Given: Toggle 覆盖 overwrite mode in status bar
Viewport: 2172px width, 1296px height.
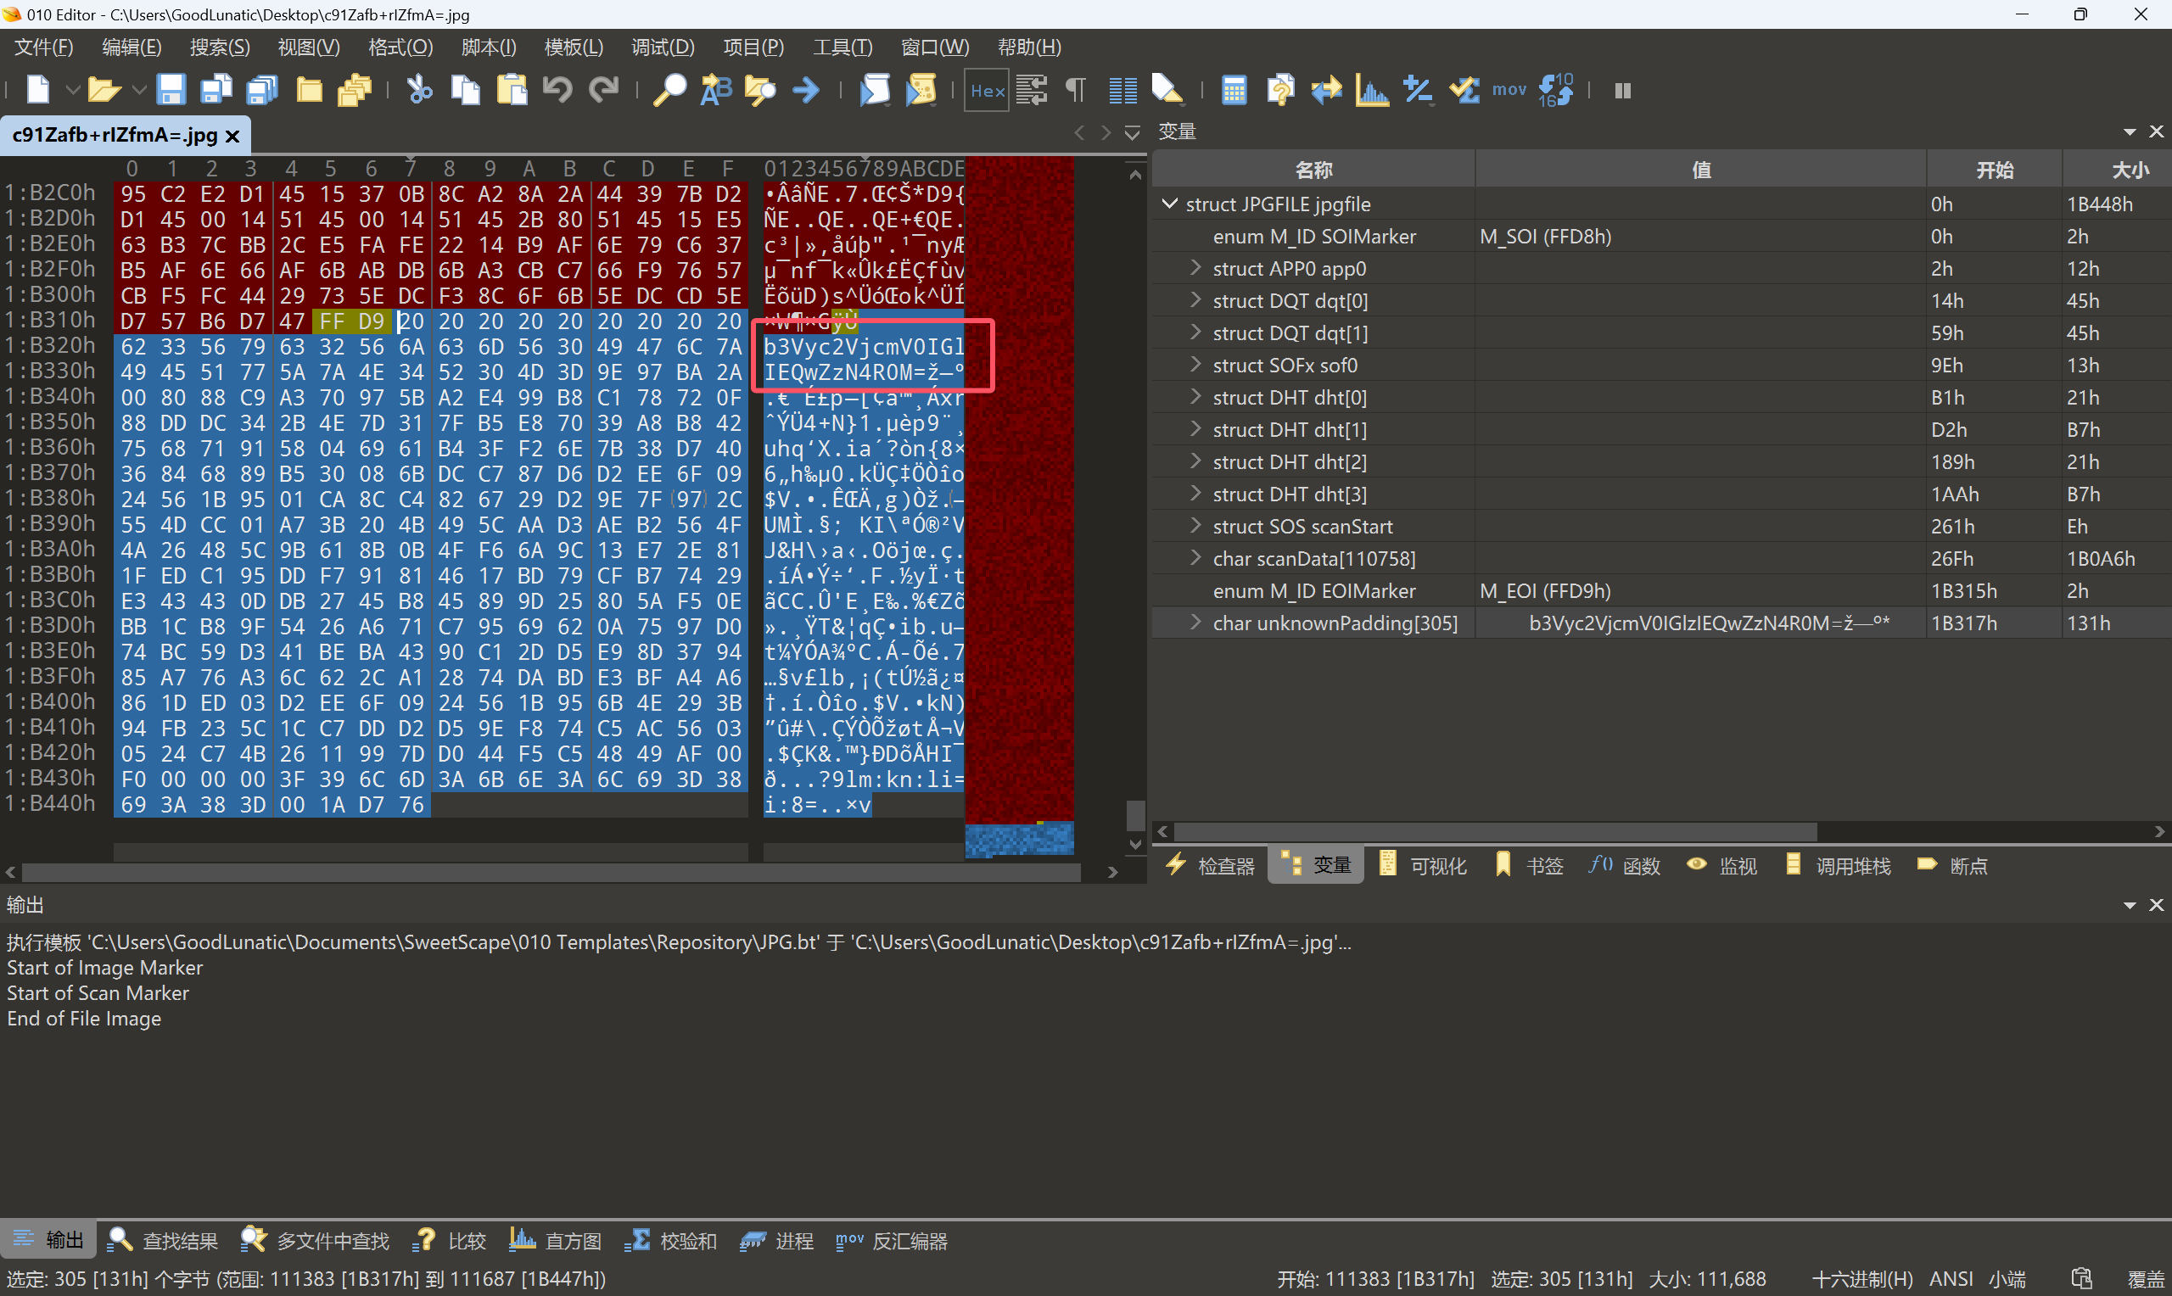Looking at the screenshot, I should pyautogui.click(x=2145, y=1278).
